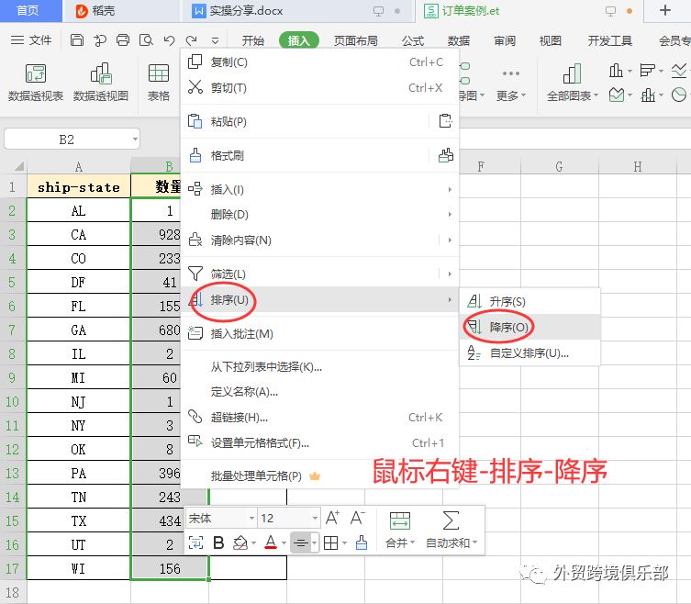691x604 pixels.
Task: Choose 复制(C) from the context menu
Action: (320, 62)
